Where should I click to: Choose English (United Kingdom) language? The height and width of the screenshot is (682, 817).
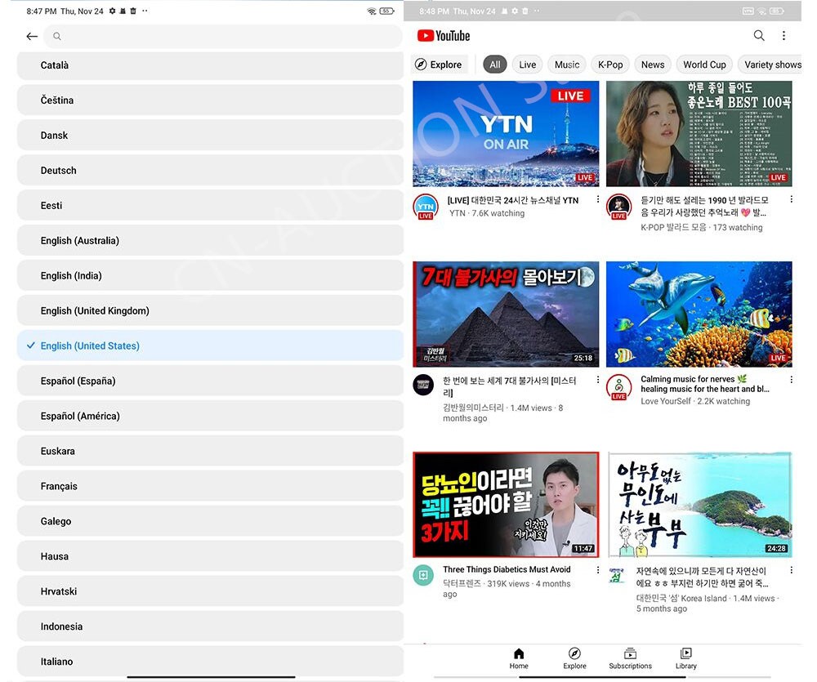point(210,310)
